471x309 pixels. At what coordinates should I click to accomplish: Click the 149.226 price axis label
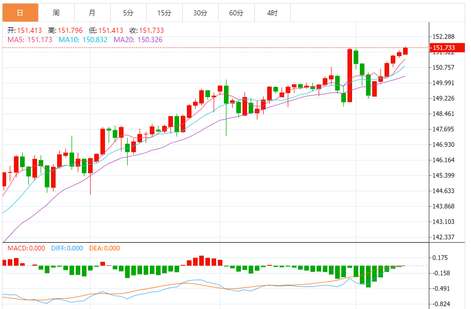coord(443,98)
